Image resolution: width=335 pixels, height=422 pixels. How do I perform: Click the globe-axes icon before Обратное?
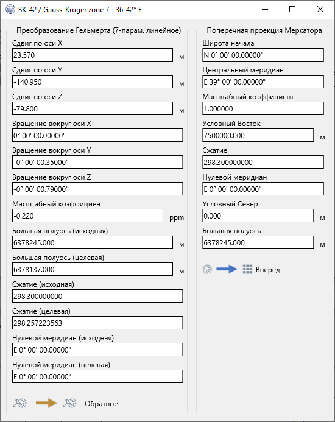pos(70,403)
